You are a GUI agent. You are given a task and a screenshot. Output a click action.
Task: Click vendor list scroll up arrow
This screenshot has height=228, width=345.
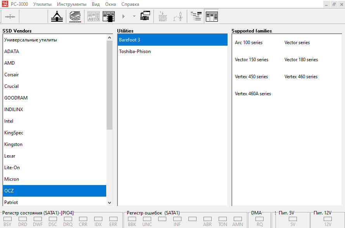tap(109, 38)
